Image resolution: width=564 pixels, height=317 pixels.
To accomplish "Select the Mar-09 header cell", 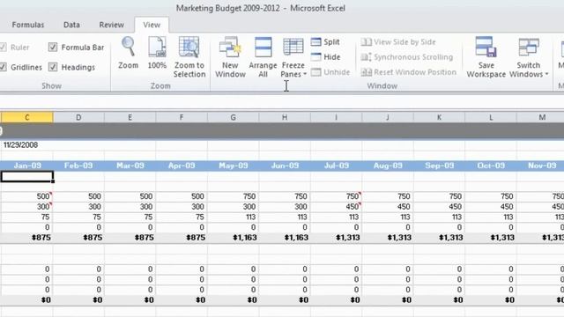I will 130,166.
